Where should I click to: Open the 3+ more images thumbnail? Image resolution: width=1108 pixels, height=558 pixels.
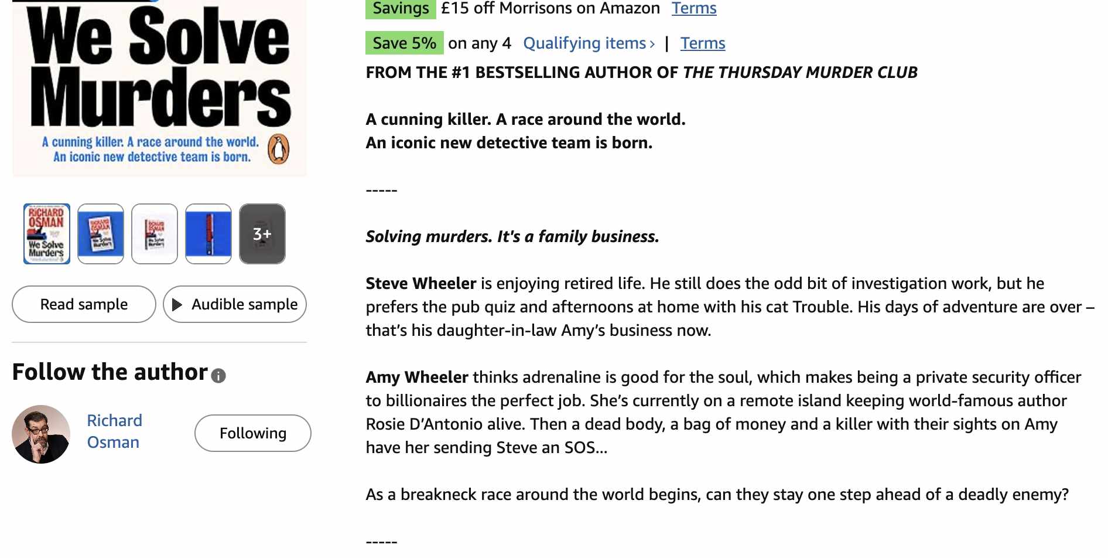point(262,234)
